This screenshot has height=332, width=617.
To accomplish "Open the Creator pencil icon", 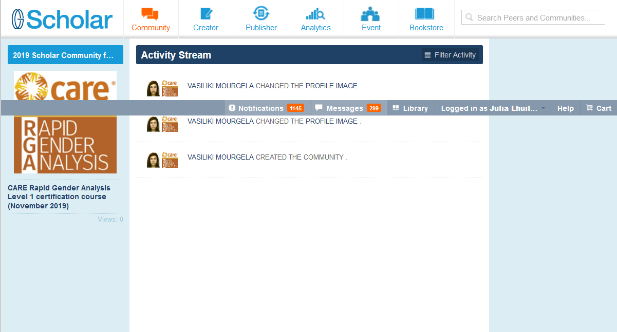I will [x=205, y=14].
